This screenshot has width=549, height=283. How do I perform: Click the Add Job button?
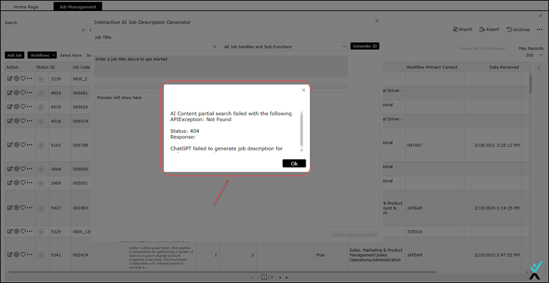pos(15,55)
